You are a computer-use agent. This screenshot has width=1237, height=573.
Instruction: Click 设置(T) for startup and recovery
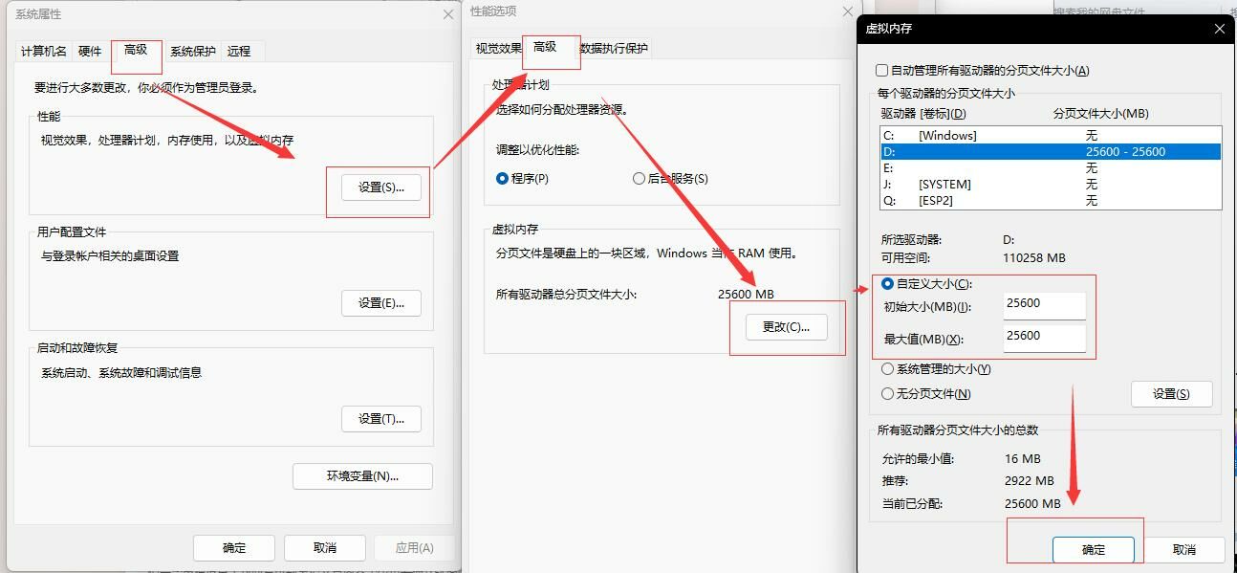click(380, 419)
